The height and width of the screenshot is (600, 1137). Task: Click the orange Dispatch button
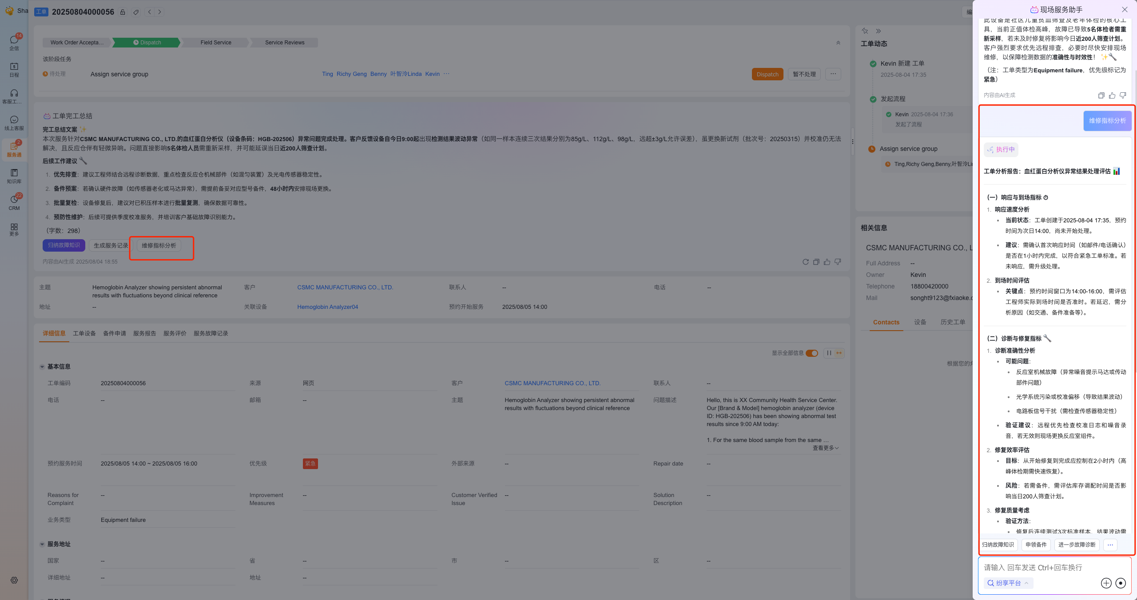(x=767, y=74)
